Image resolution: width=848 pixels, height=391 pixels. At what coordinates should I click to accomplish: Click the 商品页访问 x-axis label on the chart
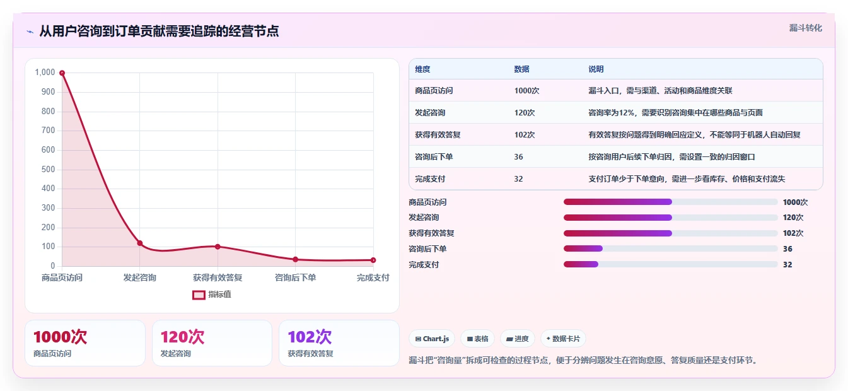[x=62, y=277]
